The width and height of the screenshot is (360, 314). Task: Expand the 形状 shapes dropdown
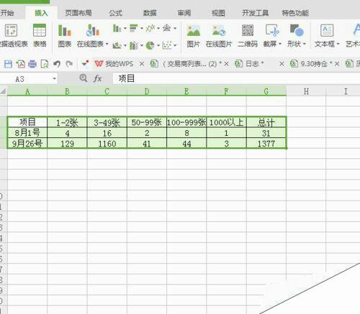[x=305, y=44]
